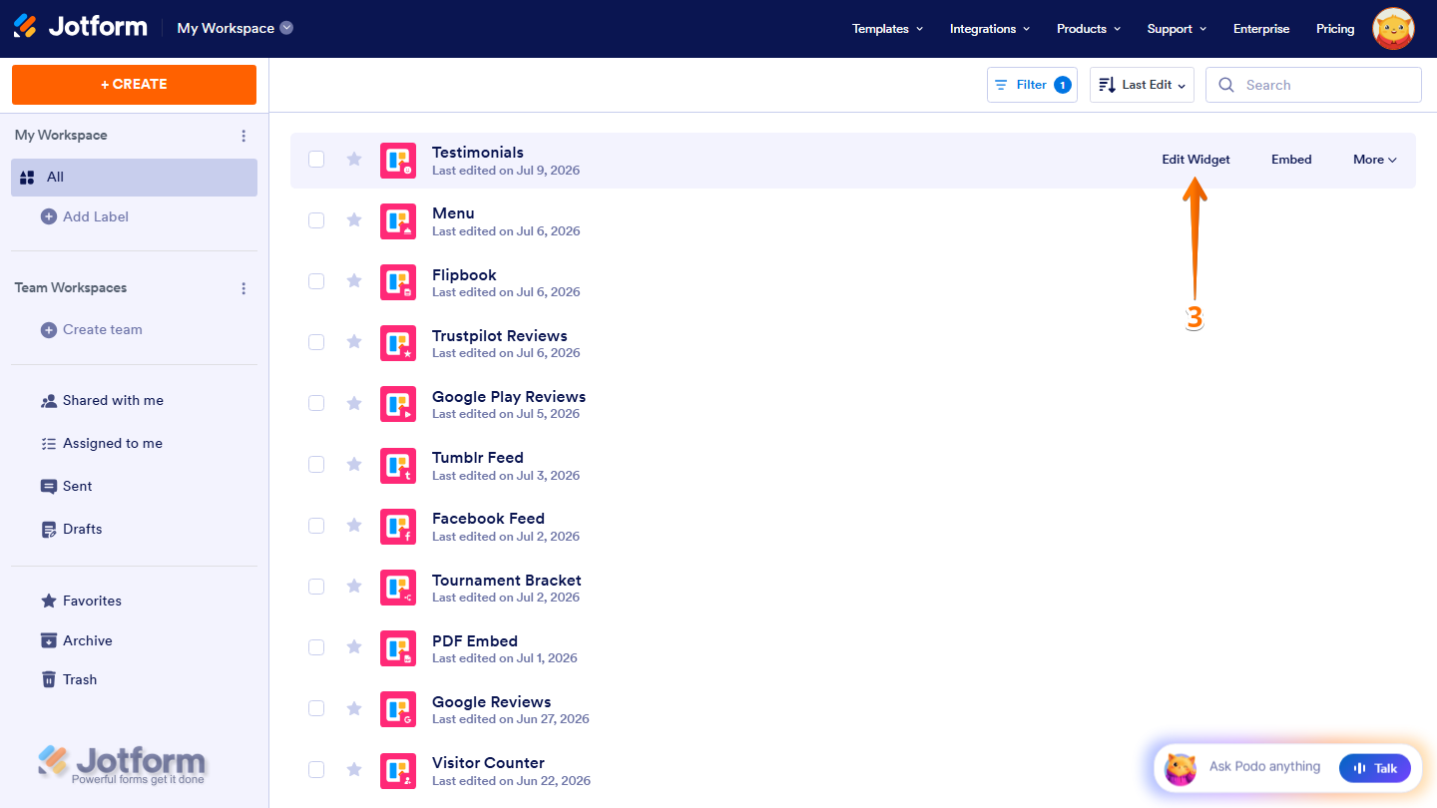Click the orange + CREATE button
Viewport: 1437px width, 808px height.
click(x=134, y=85)
